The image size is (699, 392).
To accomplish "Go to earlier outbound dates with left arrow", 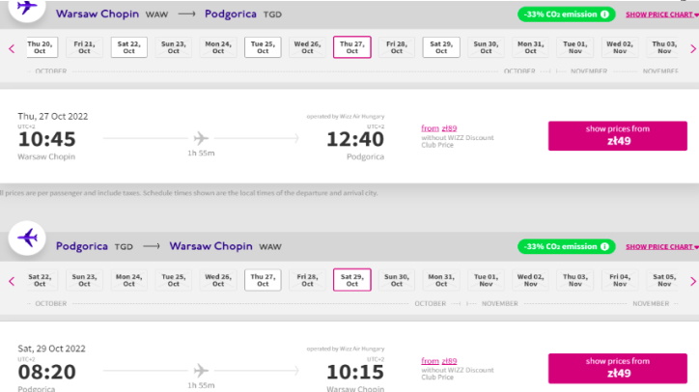I will 12,48.
